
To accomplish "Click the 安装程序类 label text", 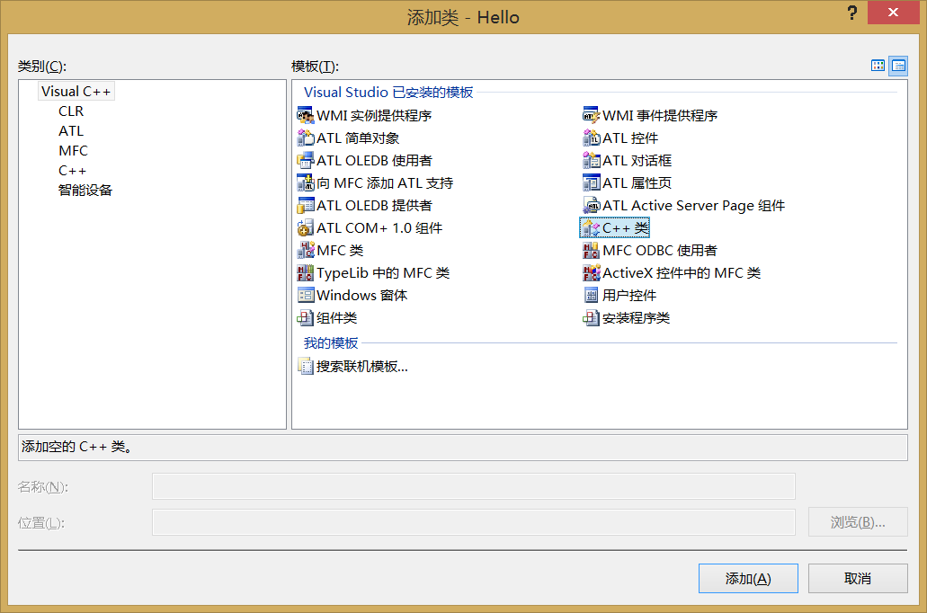I will (636, 318).
